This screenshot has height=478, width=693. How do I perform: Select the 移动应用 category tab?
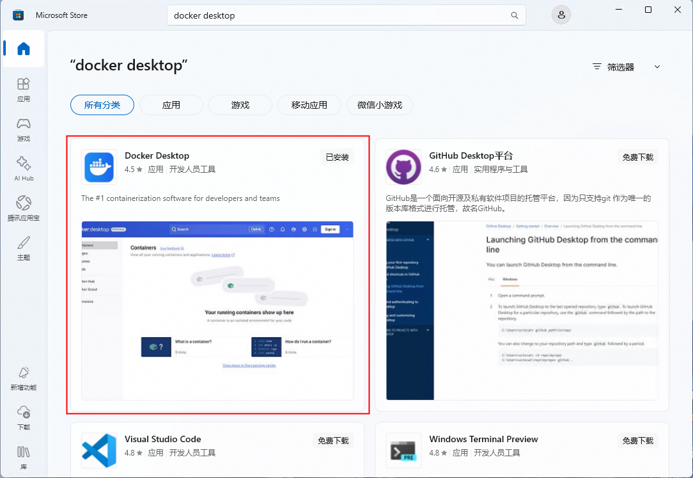tap(309, 105)
